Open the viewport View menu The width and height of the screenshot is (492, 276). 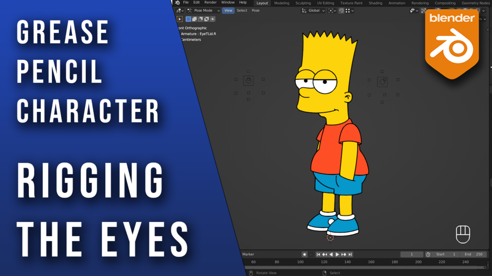click(228, 11)
